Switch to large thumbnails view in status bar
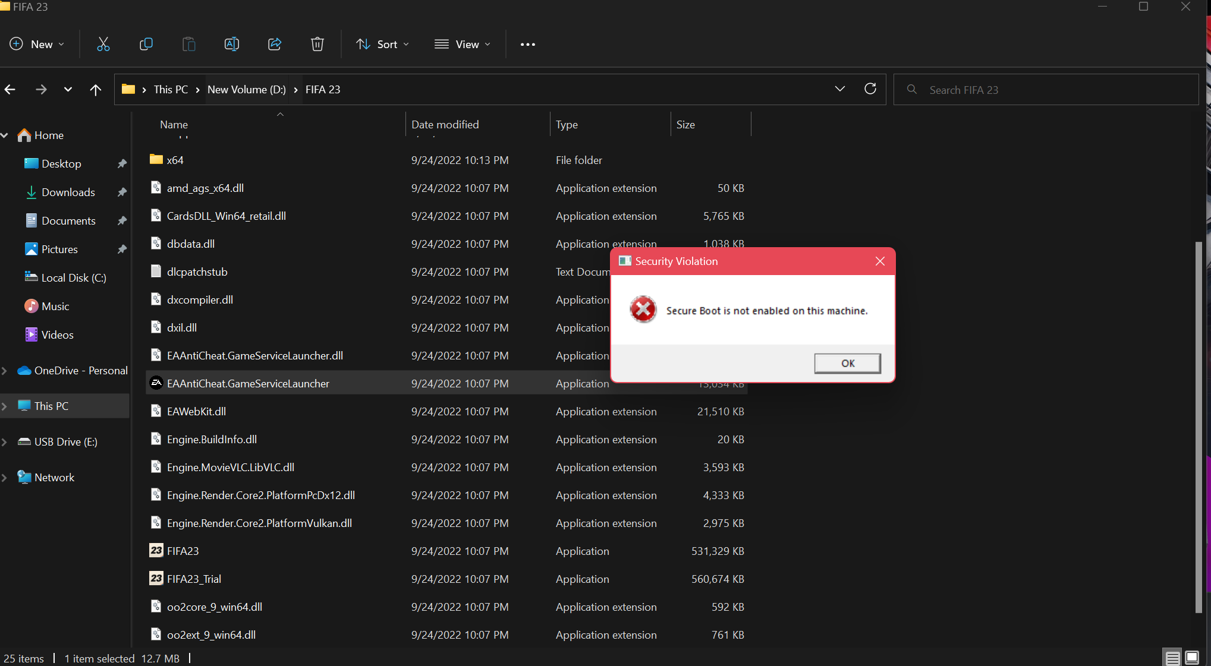 click(1192, 658)
